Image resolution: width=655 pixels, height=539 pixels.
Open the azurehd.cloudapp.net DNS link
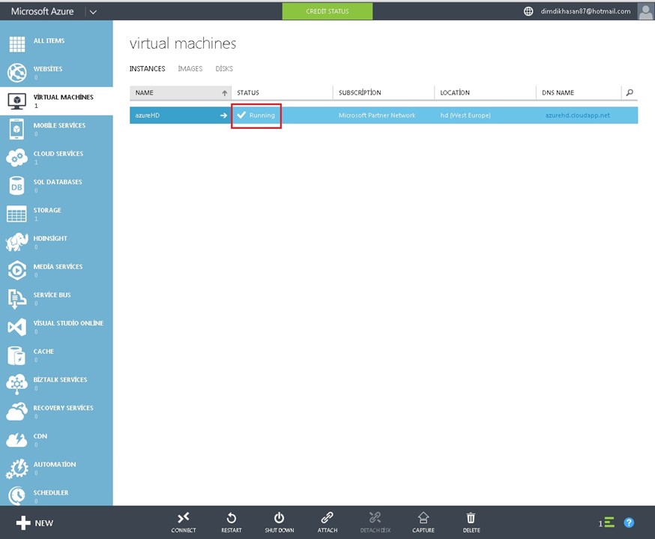[577, 115]
